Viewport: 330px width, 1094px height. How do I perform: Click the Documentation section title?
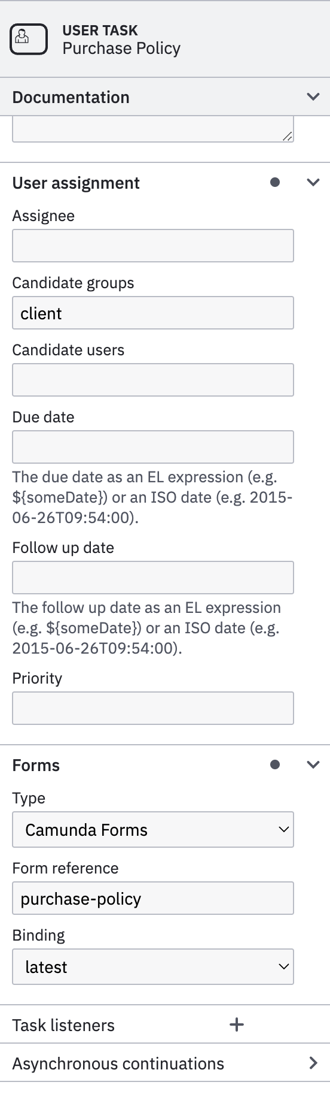(x=71, y=97)
